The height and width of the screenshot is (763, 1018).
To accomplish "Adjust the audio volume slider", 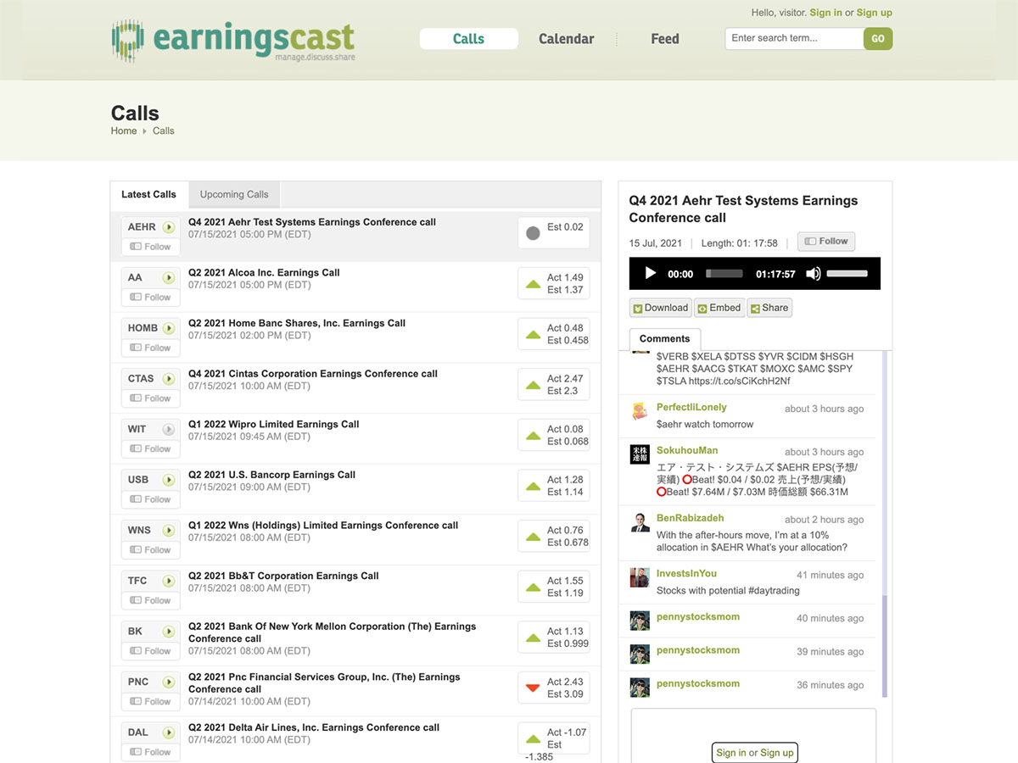I will tap(847, 274).
